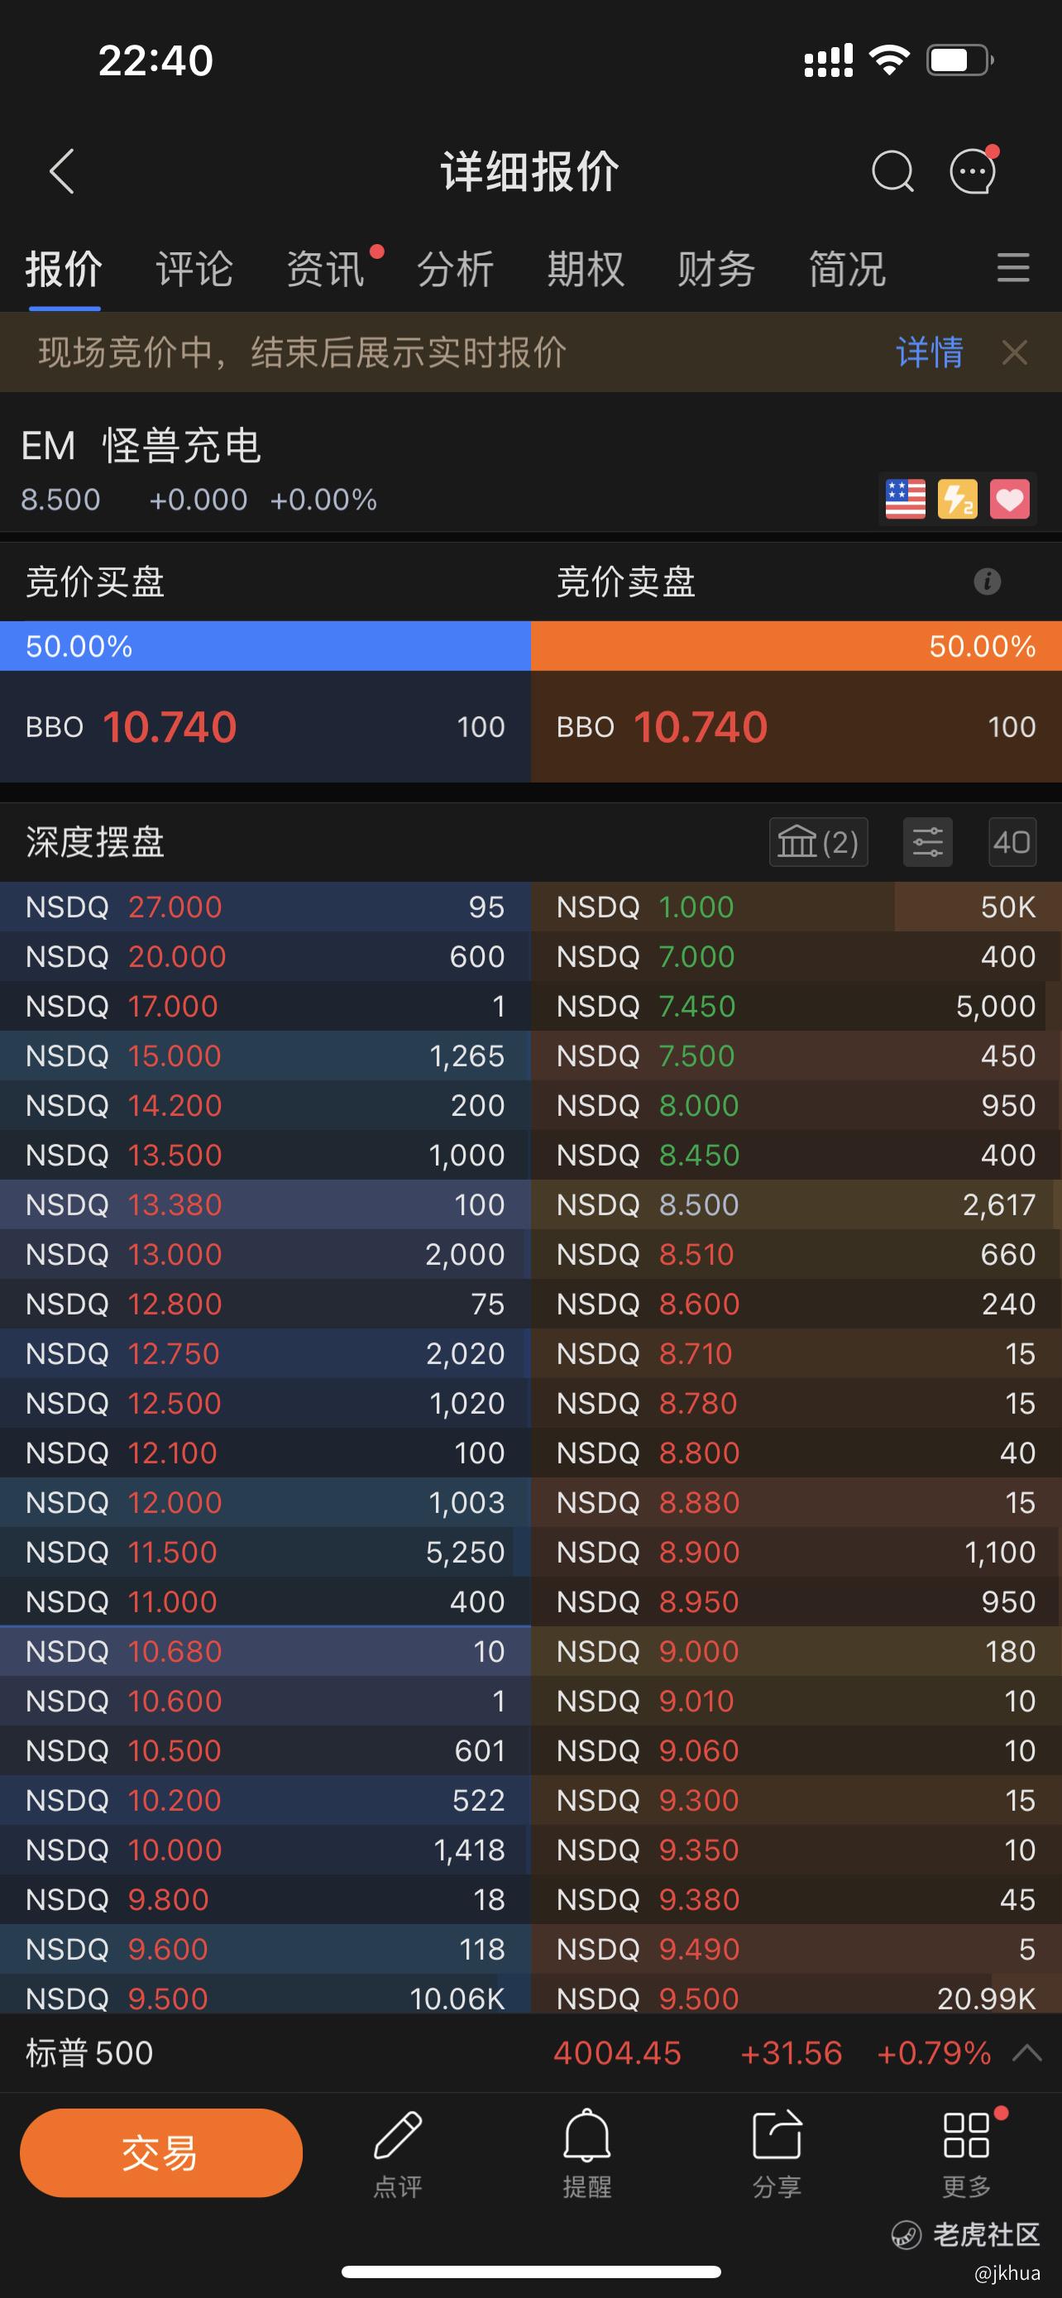This screenshot has height=2298, width=1062.
Task: Open the hamburger tab list menu
Action: (x=1013, y=268)
